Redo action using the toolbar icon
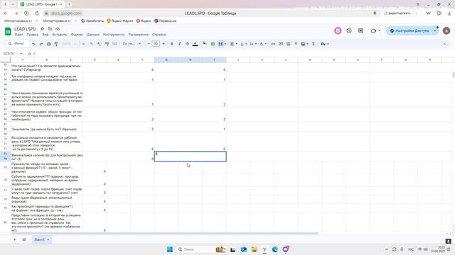The width and height of the screenshot is (455, 255). pyautogui.click(x=41, y=44)
